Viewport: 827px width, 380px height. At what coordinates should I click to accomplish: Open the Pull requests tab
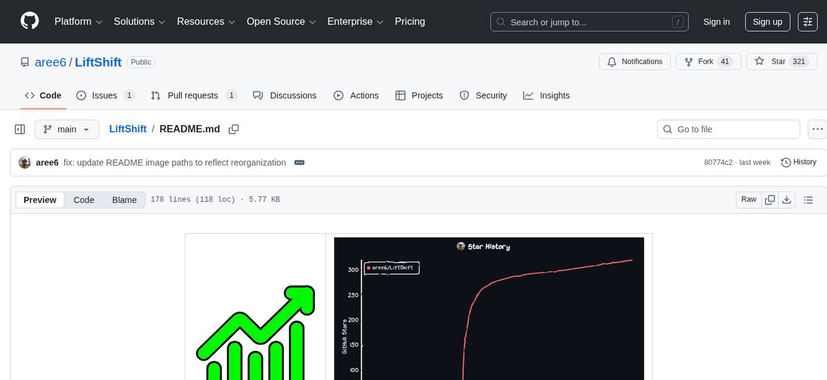tap(193, 95)
